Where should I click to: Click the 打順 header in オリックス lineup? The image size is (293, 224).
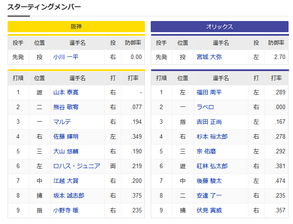point(161,78)
